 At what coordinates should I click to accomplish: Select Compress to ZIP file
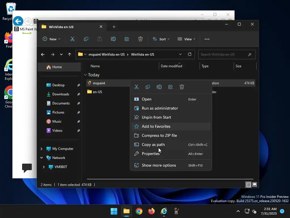coord(171,135)
